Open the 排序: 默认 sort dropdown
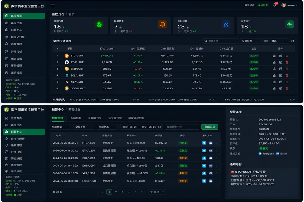 click(274, 41)
